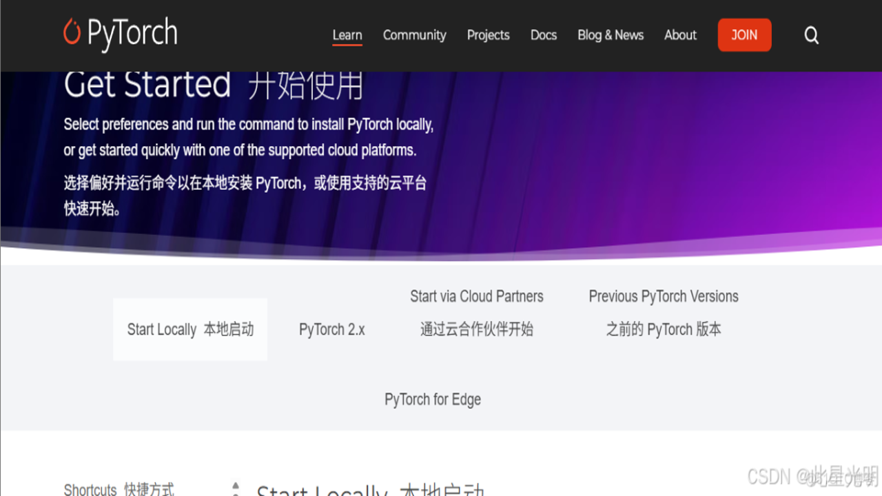Screen dimensions: 882x496
Task: Select Previous PyTorch Versions tab
Action: point(664,313)
